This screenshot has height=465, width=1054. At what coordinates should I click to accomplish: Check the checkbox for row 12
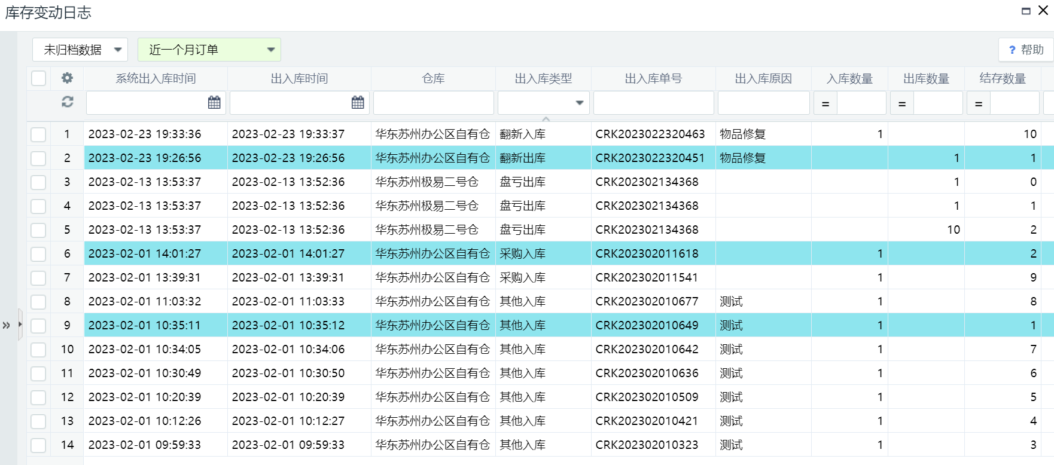coord(38,397)
